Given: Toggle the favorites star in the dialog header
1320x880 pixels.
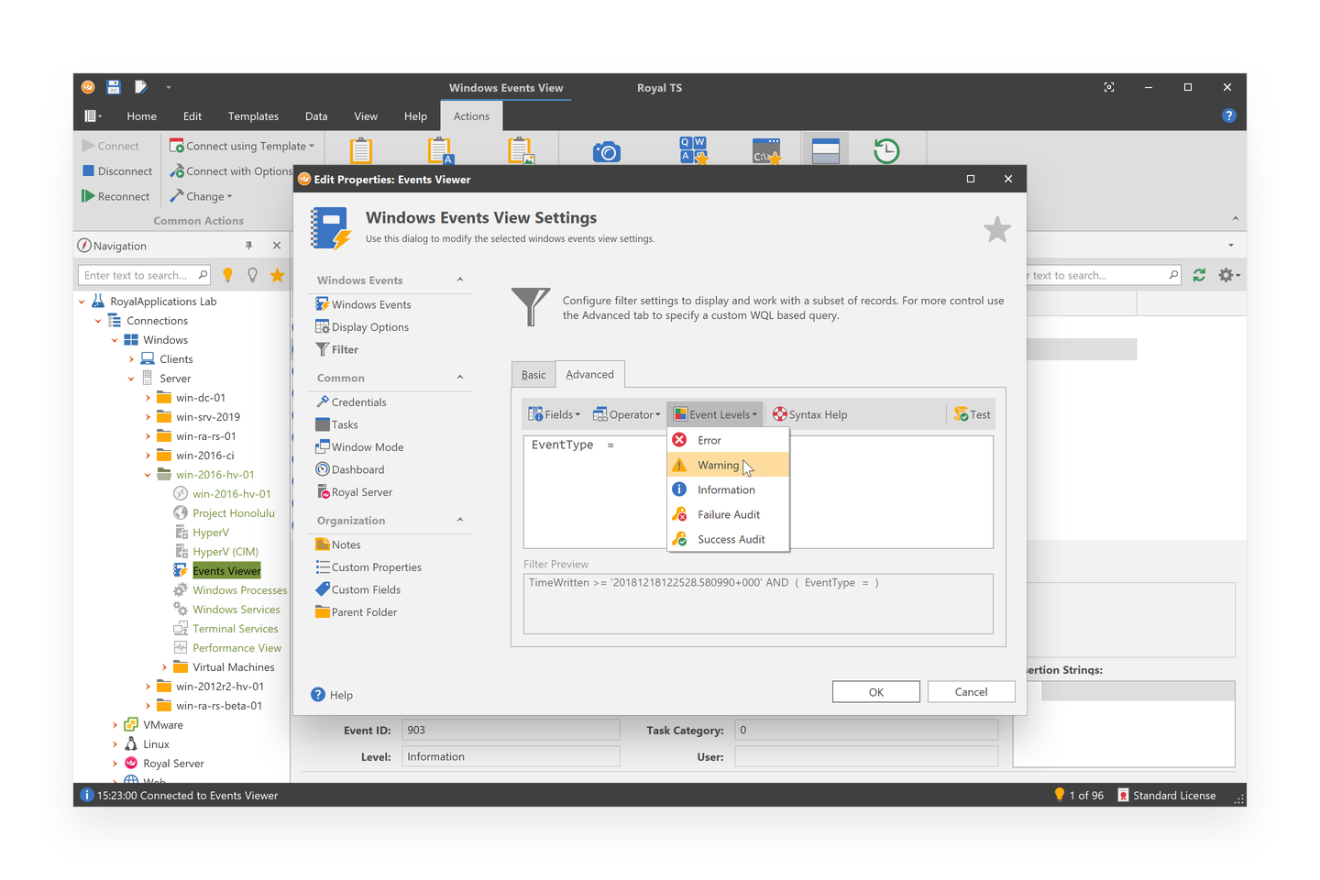Looking at the screenshot, I should click(996, 230).
